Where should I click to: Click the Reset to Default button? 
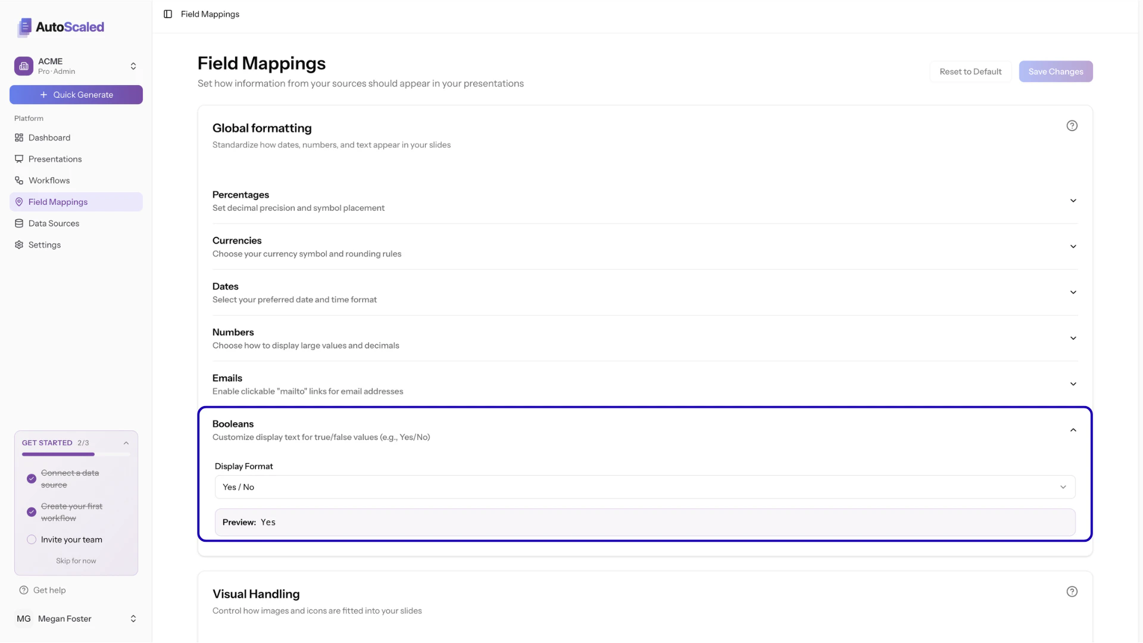[x=970, y=71]
